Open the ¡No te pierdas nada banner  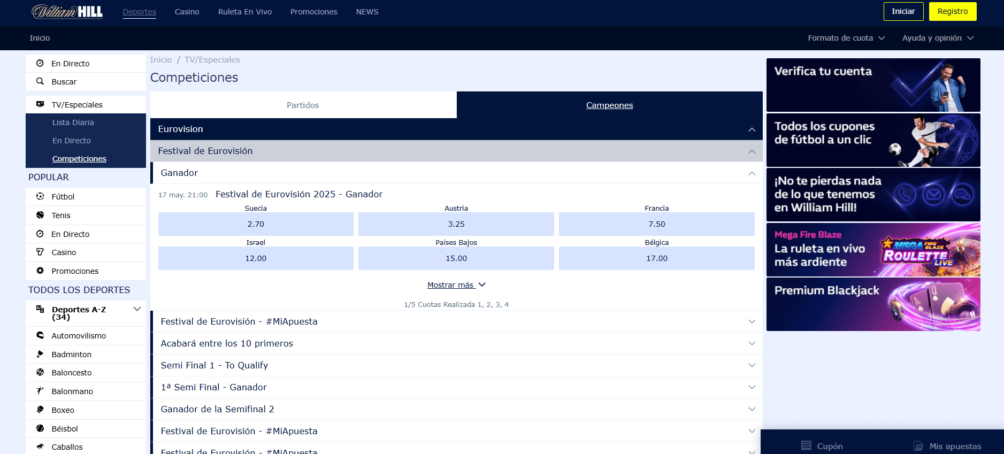[x=873, y=195]
